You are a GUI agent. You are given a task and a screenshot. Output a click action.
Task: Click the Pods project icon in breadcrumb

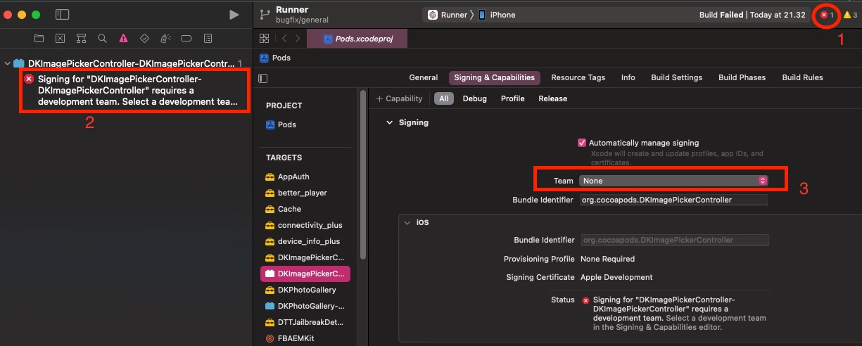[x=264, y=58]
